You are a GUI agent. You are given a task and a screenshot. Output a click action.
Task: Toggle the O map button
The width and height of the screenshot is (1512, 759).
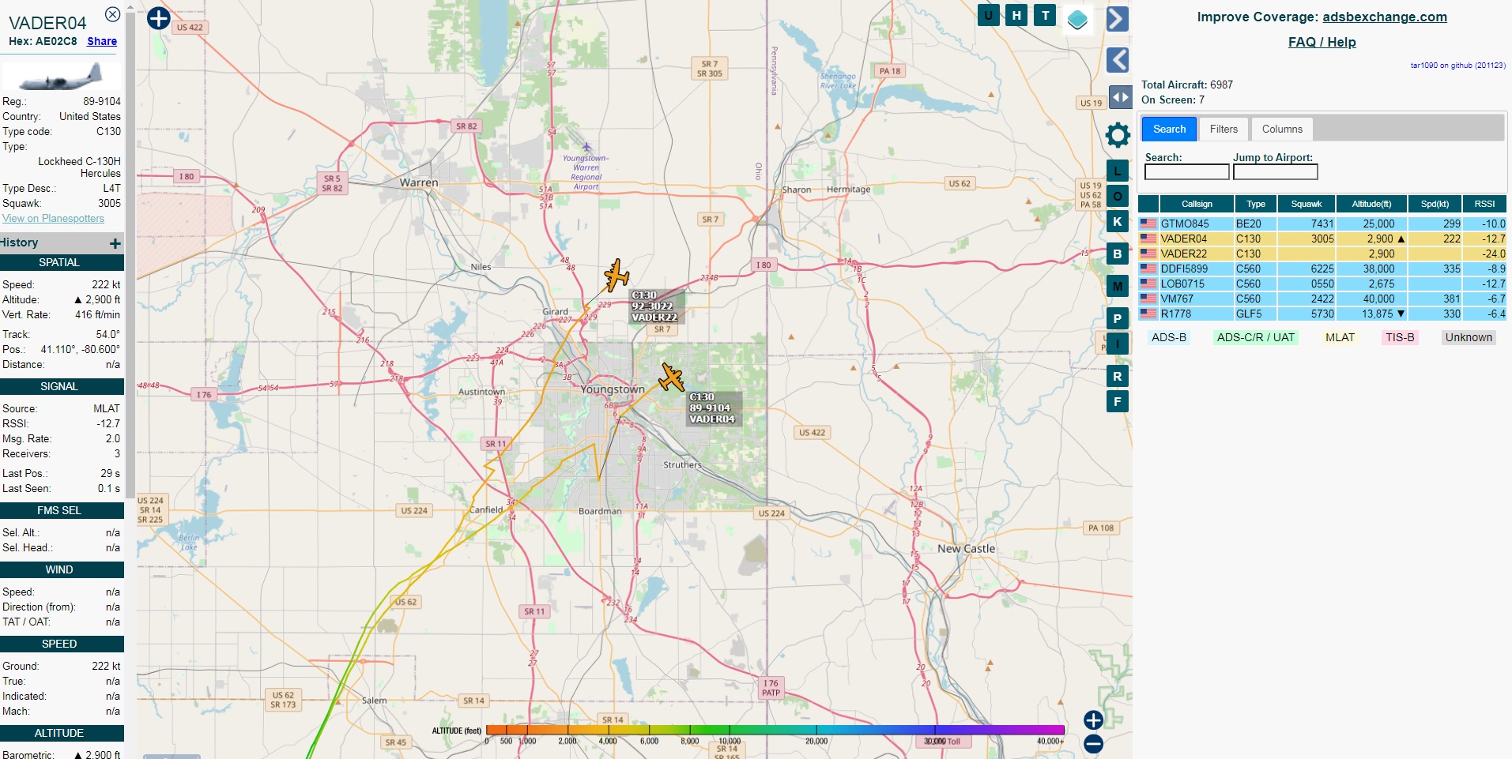(x=1117, y=197)
